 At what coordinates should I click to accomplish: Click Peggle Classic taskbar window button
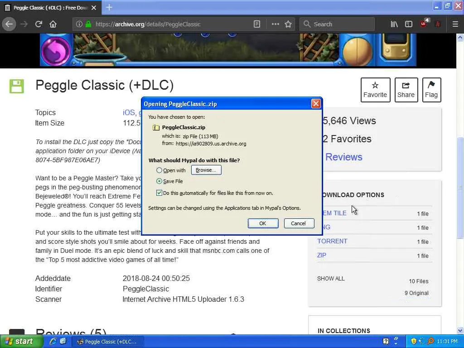(x=108, y=342)
